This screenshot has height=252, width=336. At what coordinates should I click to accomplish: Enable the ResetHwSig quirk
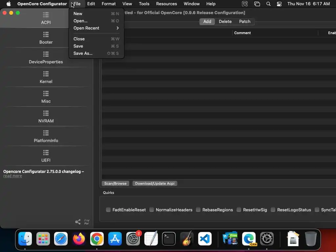239,210
